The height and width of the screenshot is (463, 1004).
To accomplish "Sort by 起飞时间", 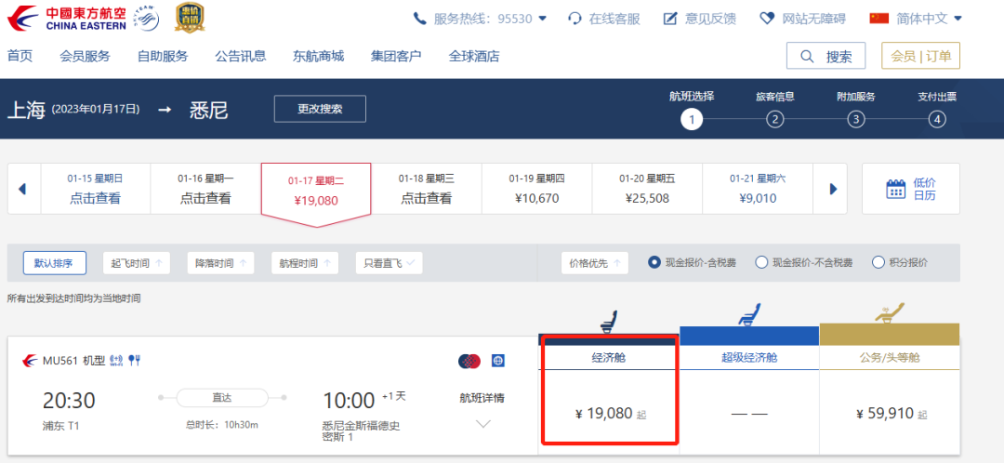I will pyautogui.click(x=137, y=262).
